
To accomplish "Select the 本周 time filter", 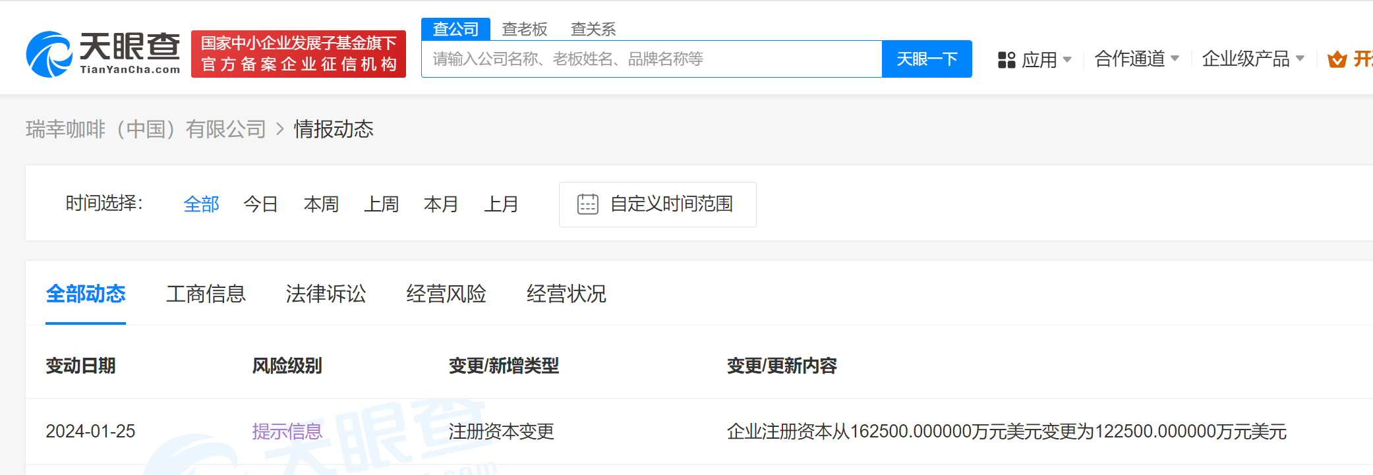I will click(x=321, y=204).
